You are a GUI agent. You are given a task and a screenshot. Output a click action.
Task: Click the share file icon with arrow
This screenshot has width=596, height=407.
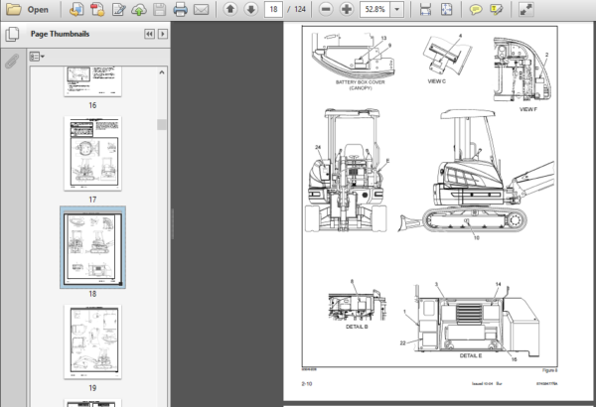76,9
